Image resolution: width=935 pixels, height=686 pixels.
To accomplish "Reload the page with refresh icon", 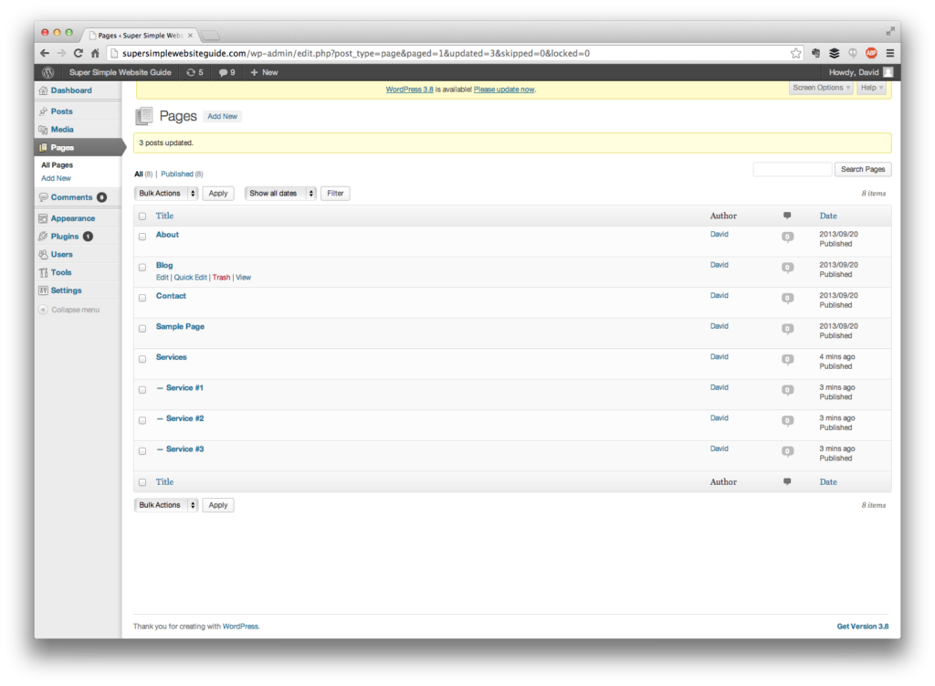I will (79, 53).
